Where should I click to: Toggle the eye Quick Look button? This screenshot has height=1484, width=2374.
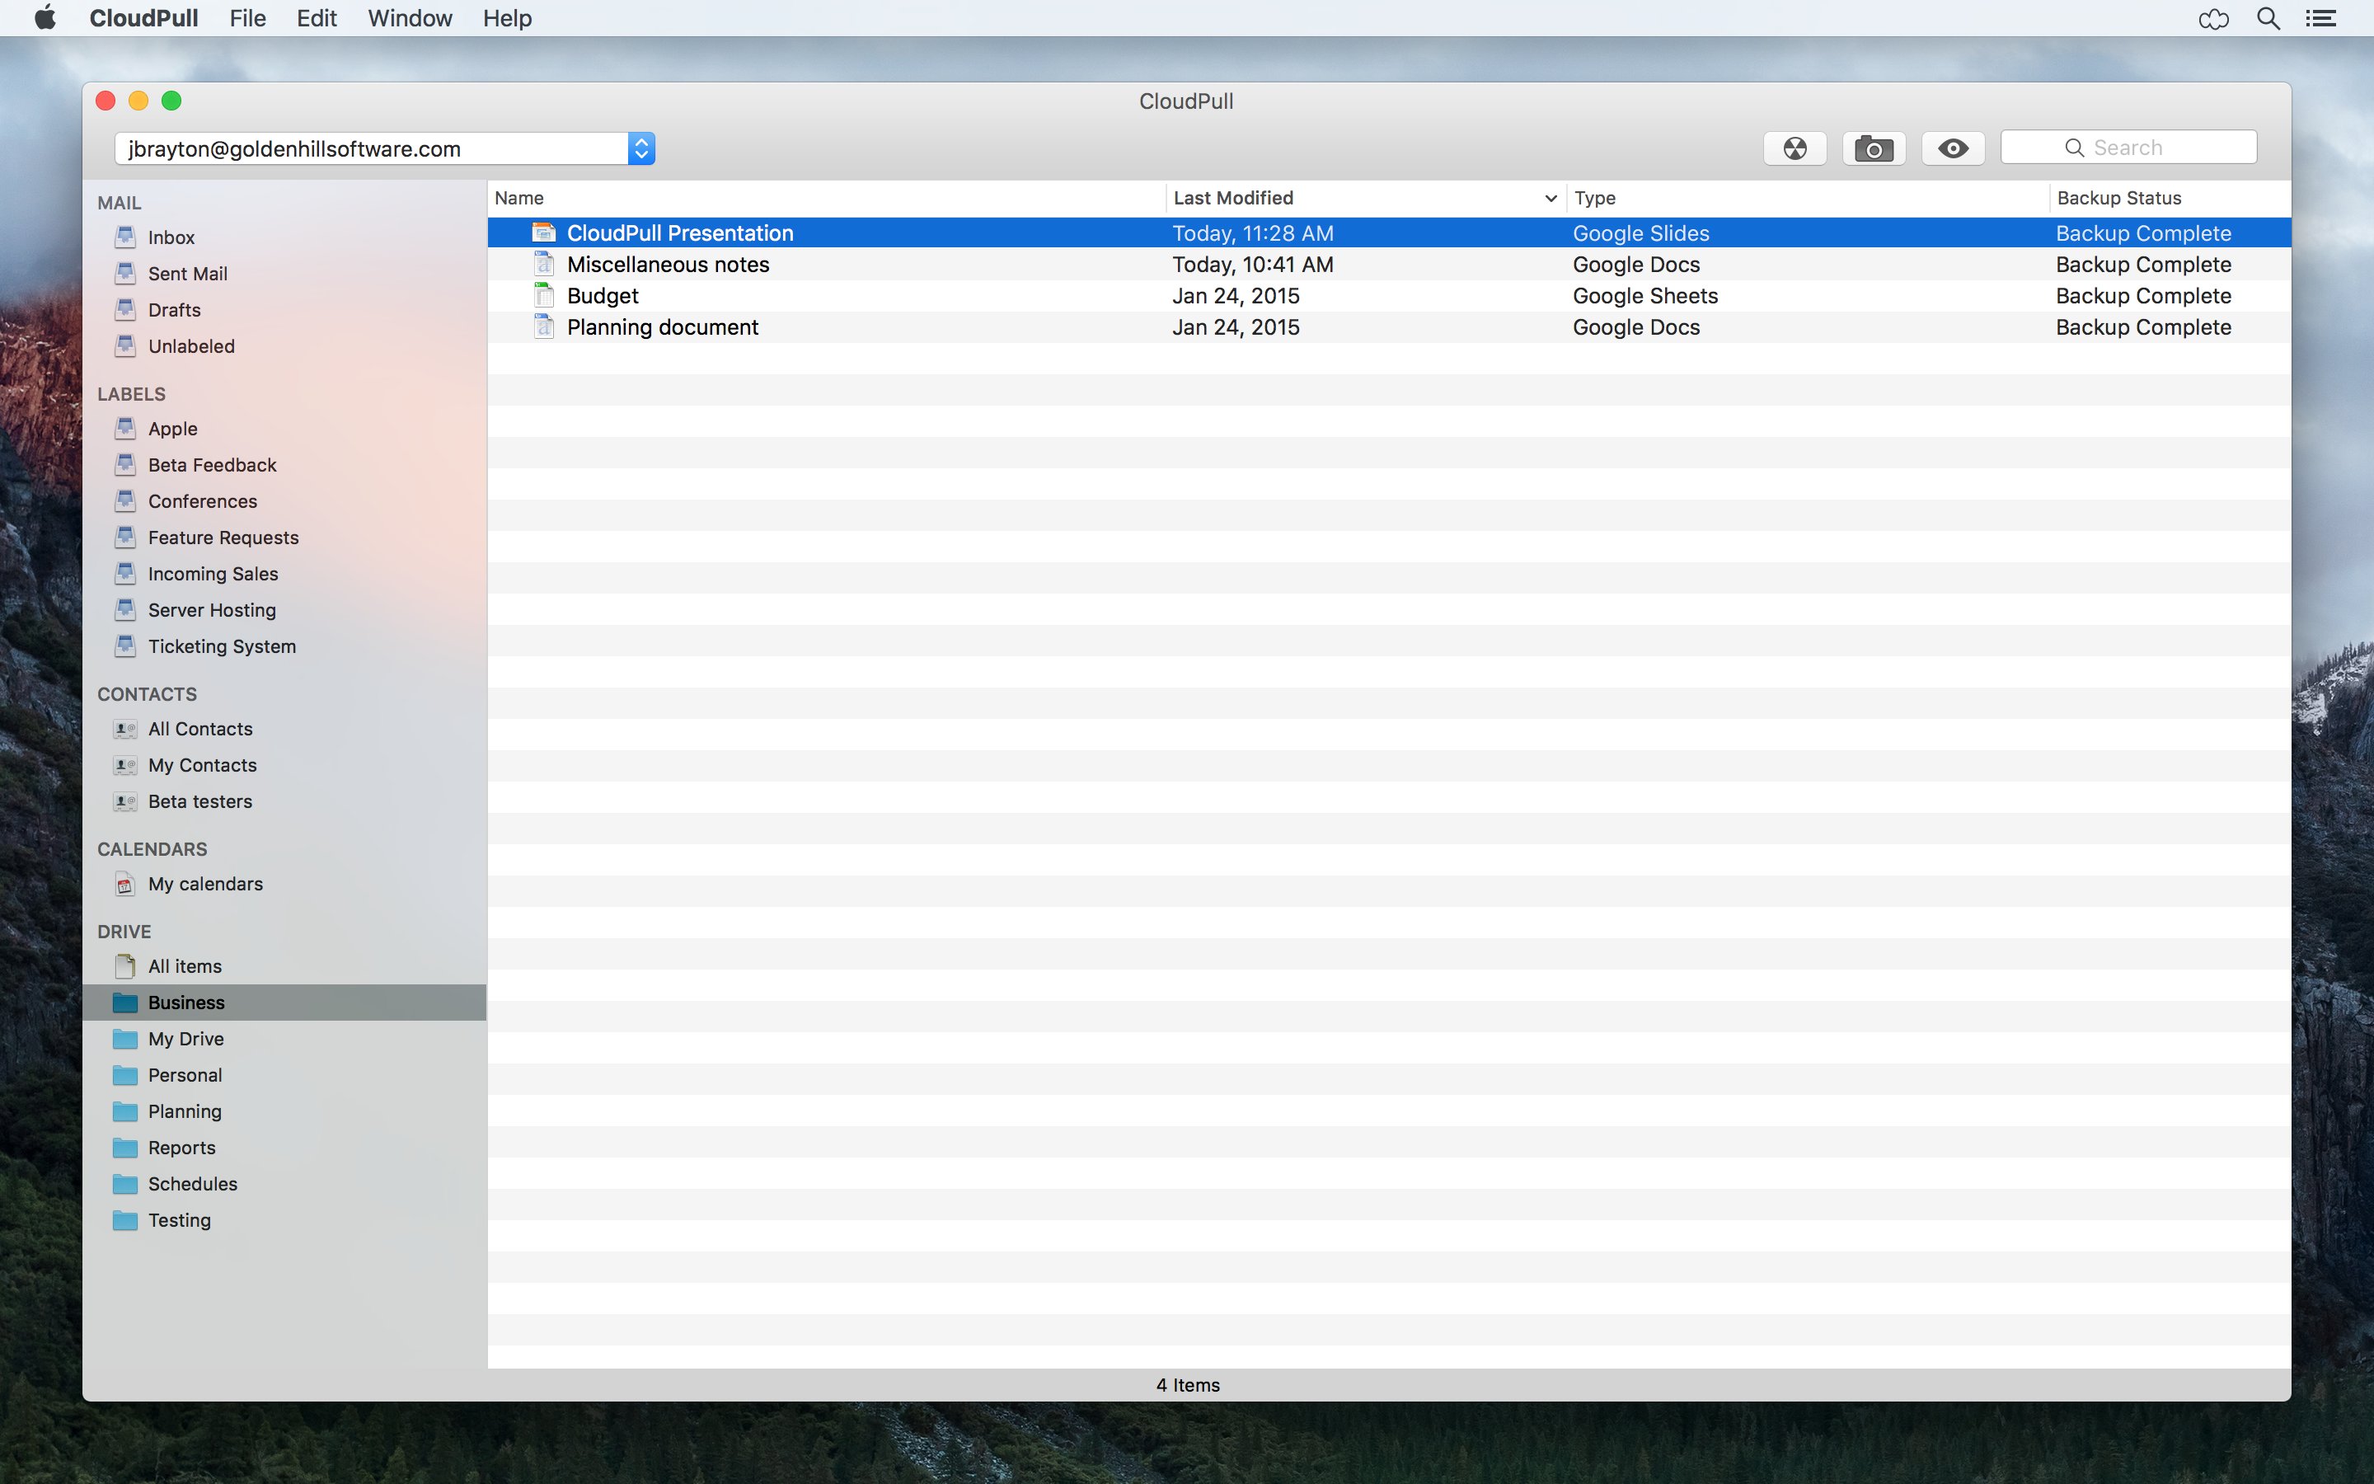click(x=1952, y=148)
